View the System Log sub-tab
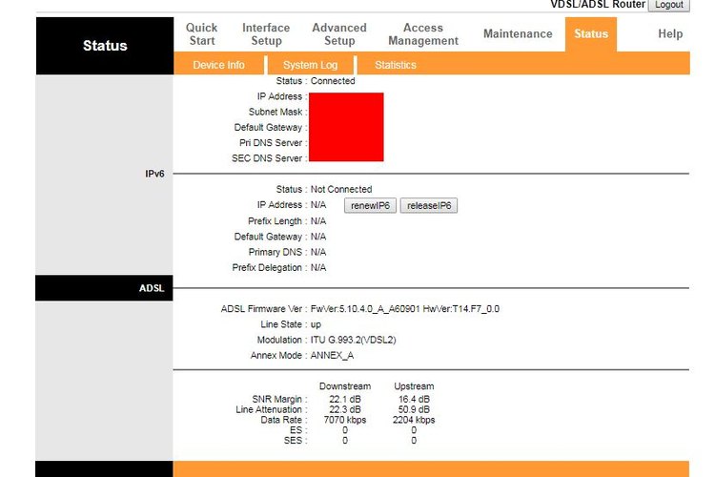715x477 pixels. click(310, 65)
